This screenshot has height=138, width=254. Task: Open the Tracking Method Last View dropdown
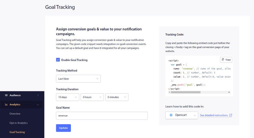coord(78,79)
